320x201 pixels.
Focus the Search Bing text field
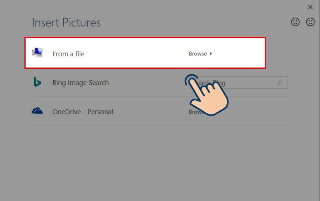click(x=238, y=83)
